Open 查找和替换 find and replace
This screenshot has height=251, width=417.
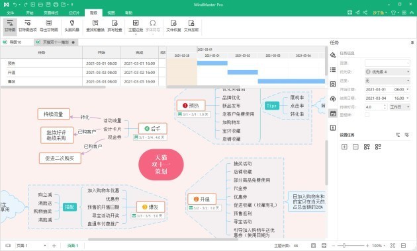95,26
